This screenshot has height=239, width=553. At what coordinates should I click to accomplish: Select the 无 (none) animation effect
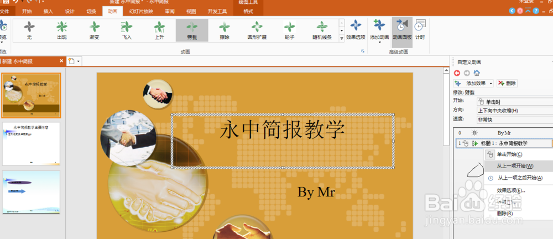[29, 30]
